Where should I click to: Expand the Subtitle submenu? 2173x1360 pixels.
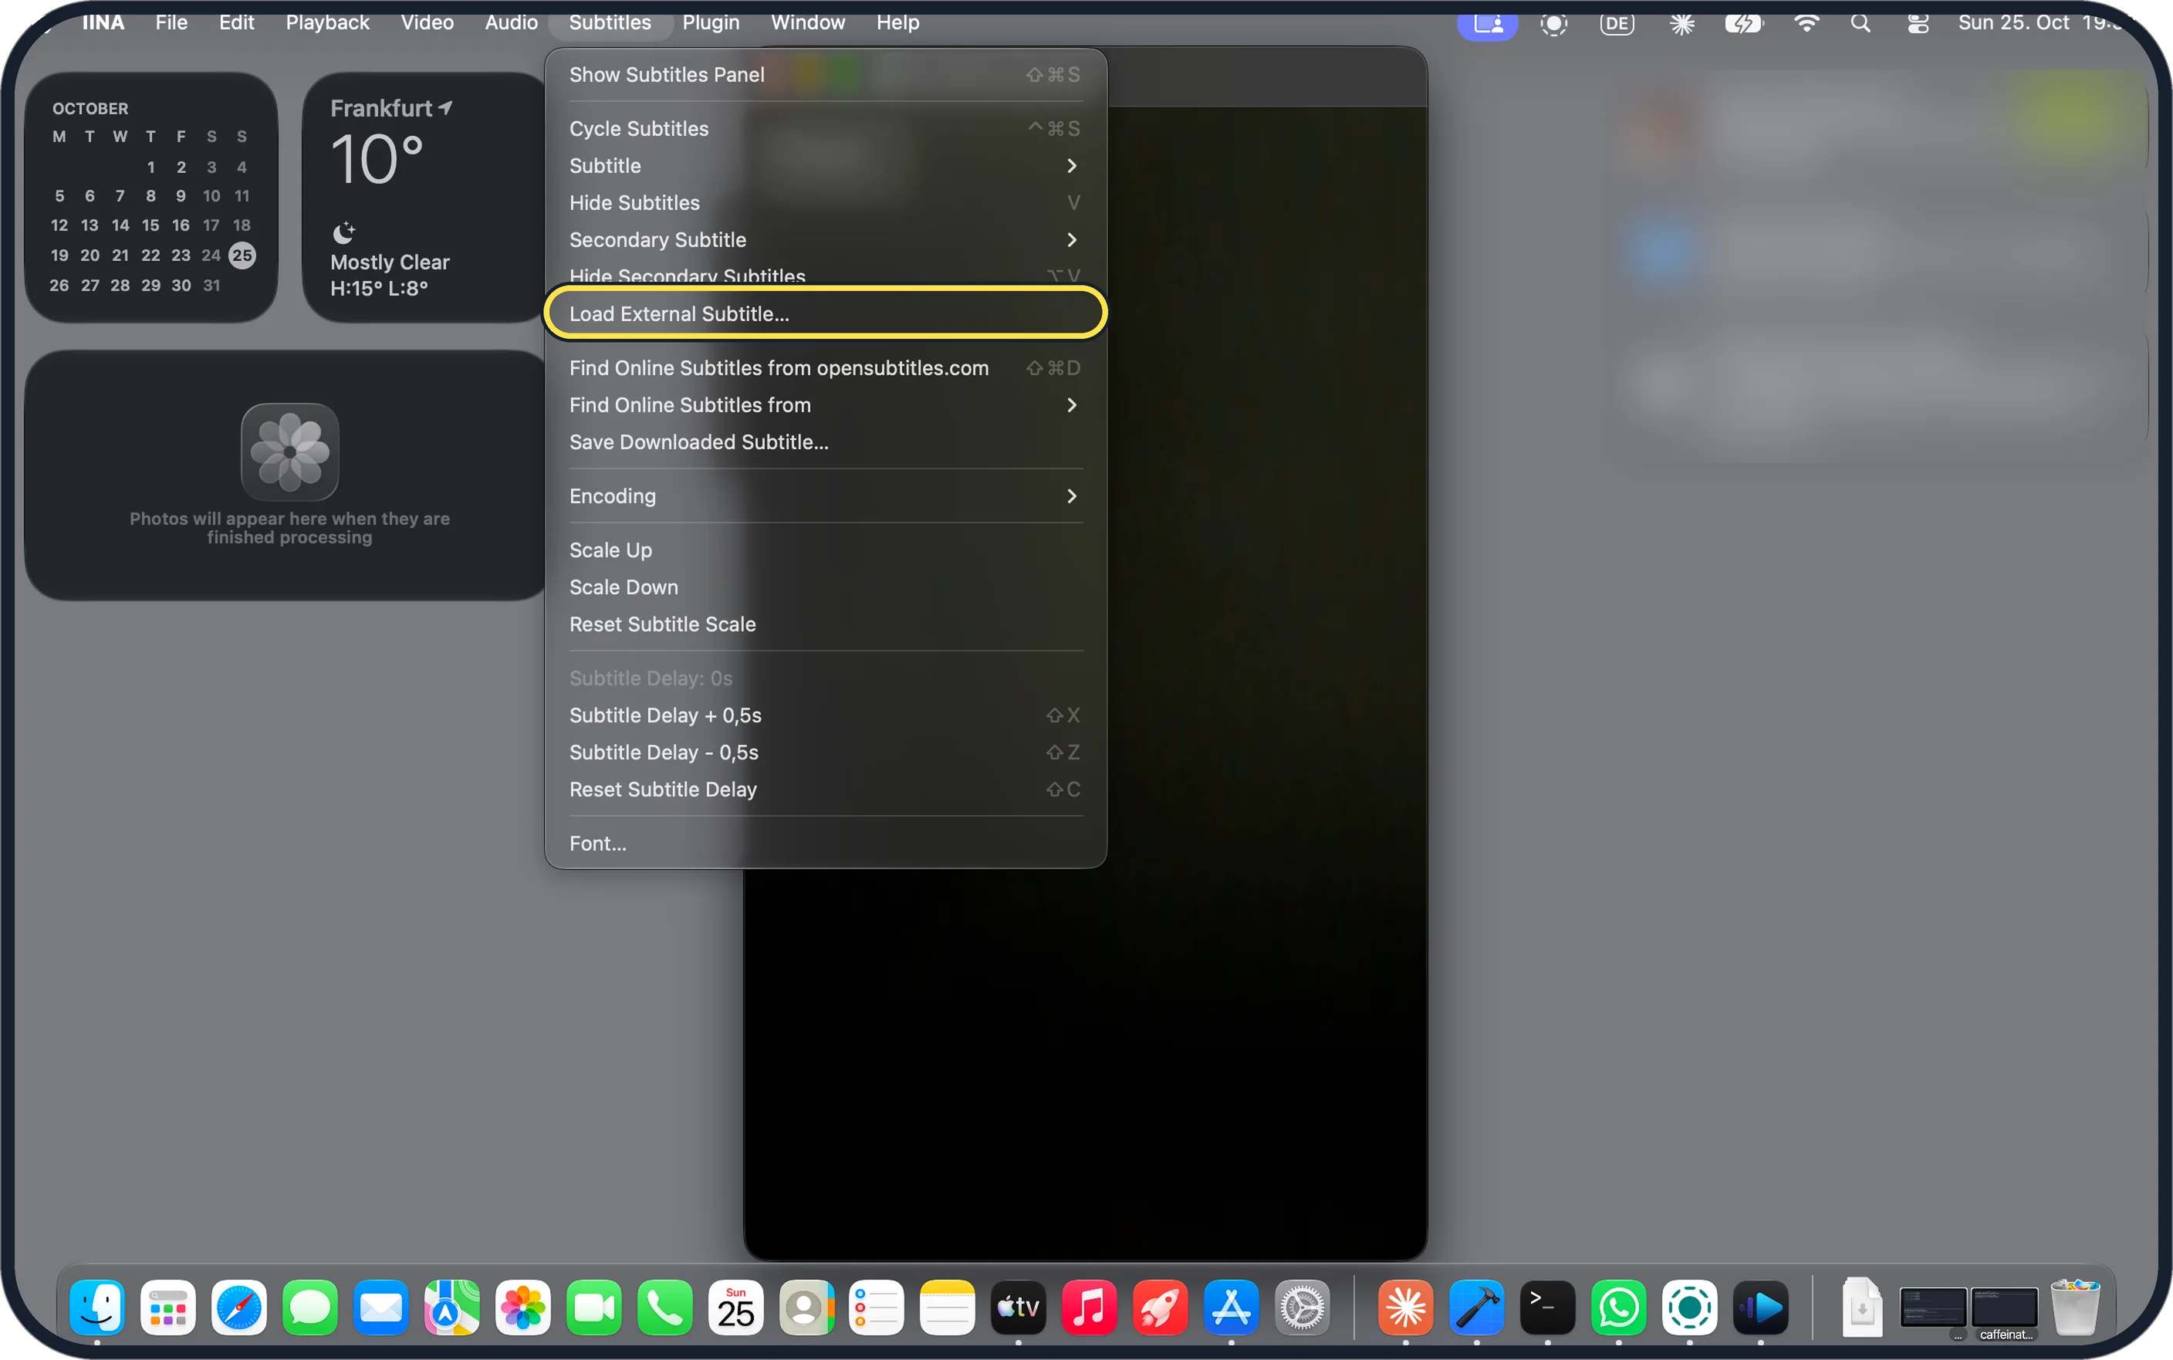pyautogui.click(x=826, y=165)
